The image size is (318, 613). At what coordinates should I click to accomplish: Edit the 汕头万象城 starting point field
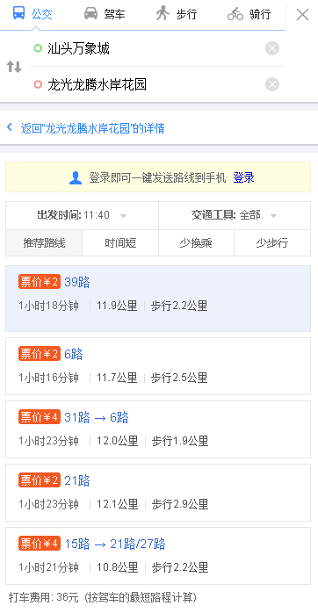pos(147,48)
